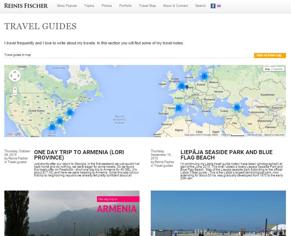Open cluster marker 4 near Baltic
The height and width of the screenshot is (236, 291).
tap(204, 76)
